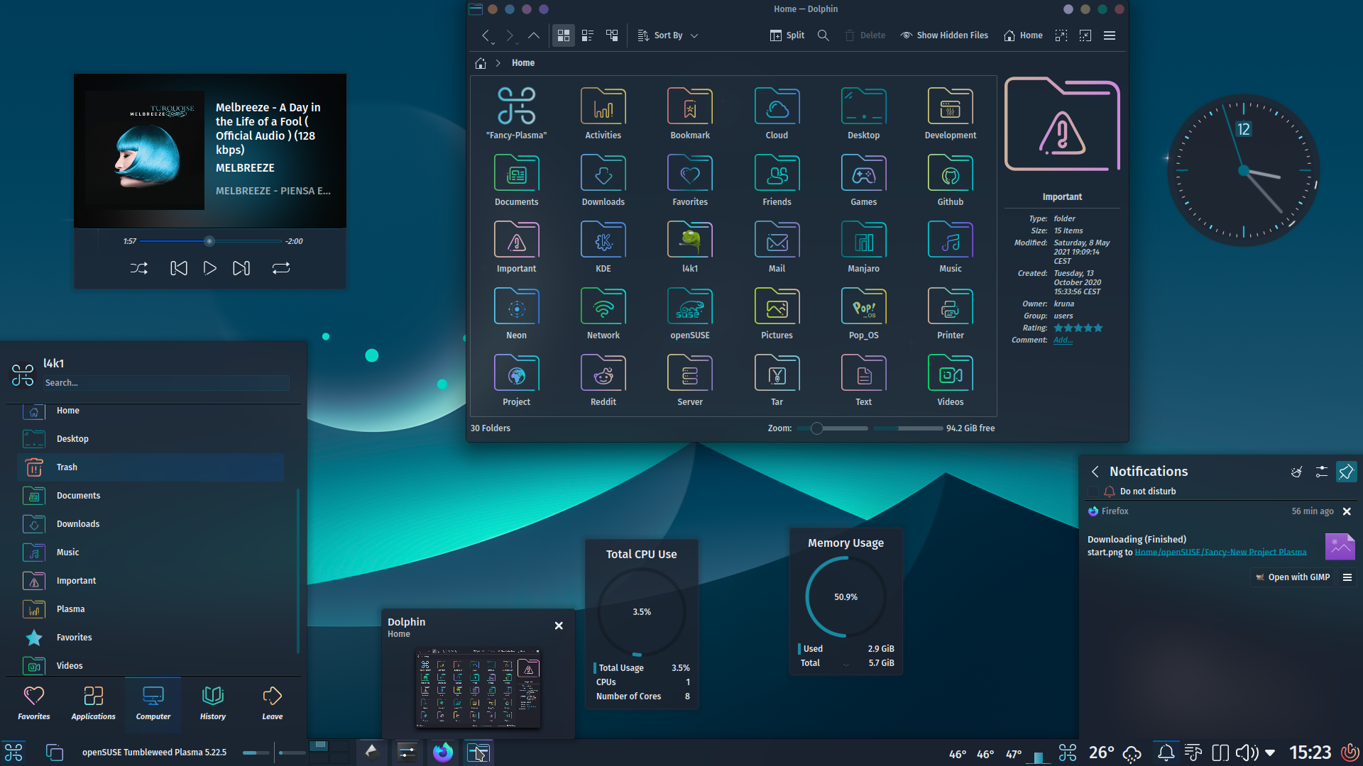Open the Activities folder
The width and height of the screenshot is (1363, 766).
[603, 113]
